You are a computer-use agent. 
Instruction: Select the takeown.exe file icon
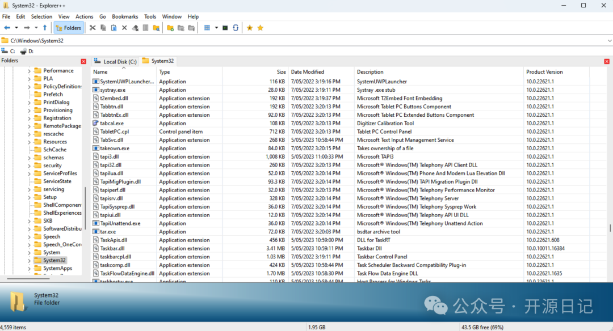point(95,148)
